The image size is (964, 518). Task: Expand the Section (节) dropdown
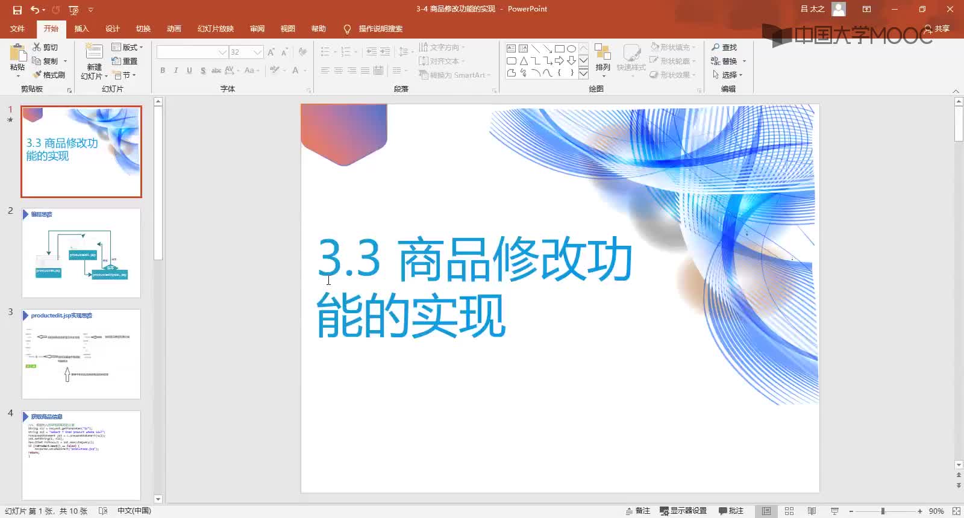125,75
